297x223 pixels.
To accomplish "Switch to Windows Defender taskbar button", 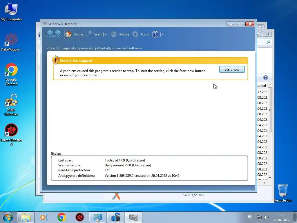I will [133, 217].
